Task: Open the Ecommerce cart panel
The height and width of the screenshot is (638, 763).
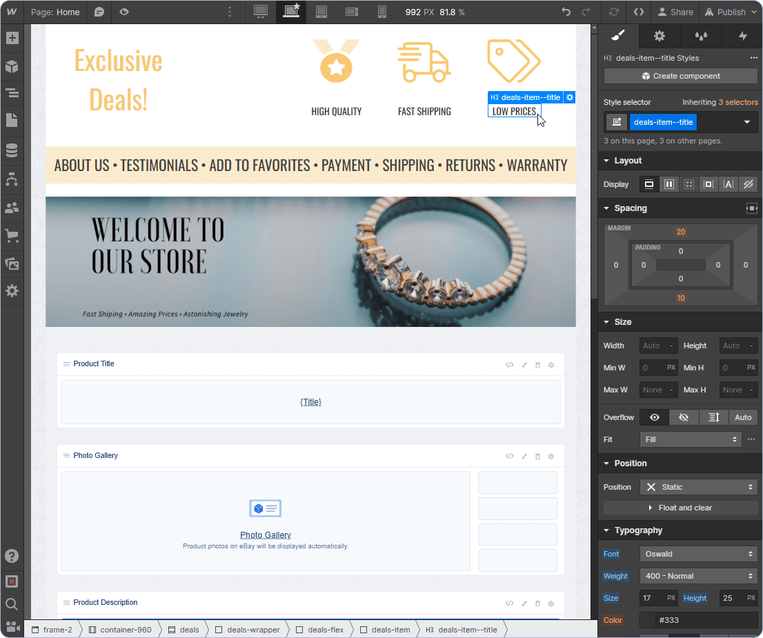Action: pyautogui.click(x=12, y=236)
